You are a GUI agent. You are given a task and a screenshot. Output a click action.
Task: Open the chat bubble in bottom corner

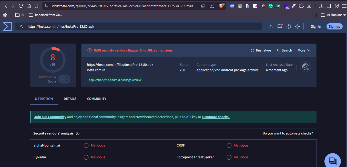point(332,160)
